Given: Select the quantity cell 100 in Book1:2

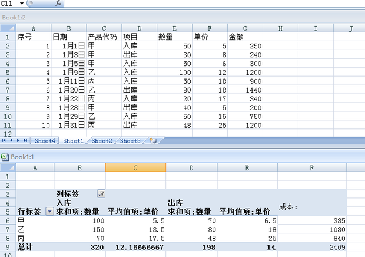Looking at the screenshot, I should (174, 73).
